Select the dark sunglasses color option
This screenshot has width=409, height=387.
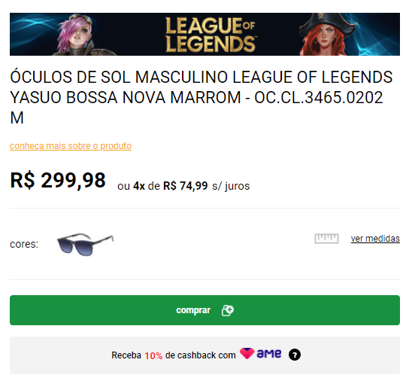tap(85, 245)
